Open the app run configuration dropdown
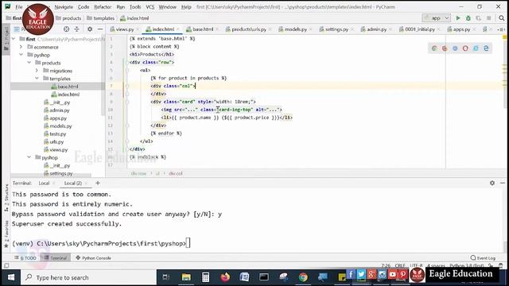 pyautogui.click(x=437, y=18)
